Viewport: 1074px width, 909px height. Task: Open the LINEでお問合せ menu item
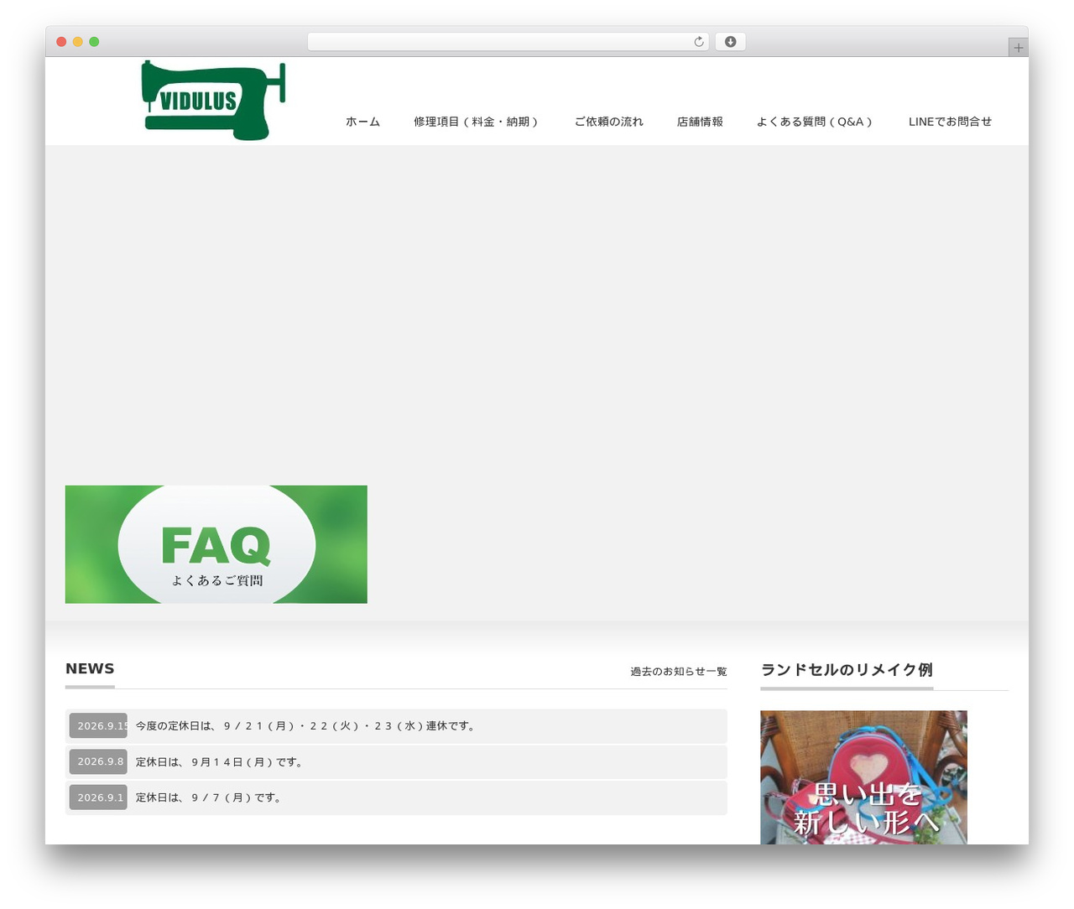(950, 122)
